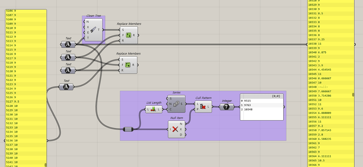Click the List Length component icon
The width and height of the screenshot is (363, 167).
tap(154, 109)
